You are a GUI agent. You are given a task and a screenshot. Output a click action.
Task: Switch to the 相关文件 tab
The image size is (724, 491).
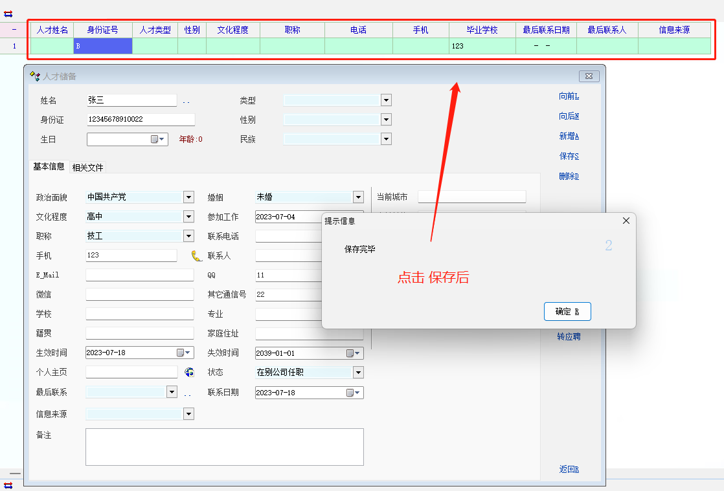click(x=87, y=168)
